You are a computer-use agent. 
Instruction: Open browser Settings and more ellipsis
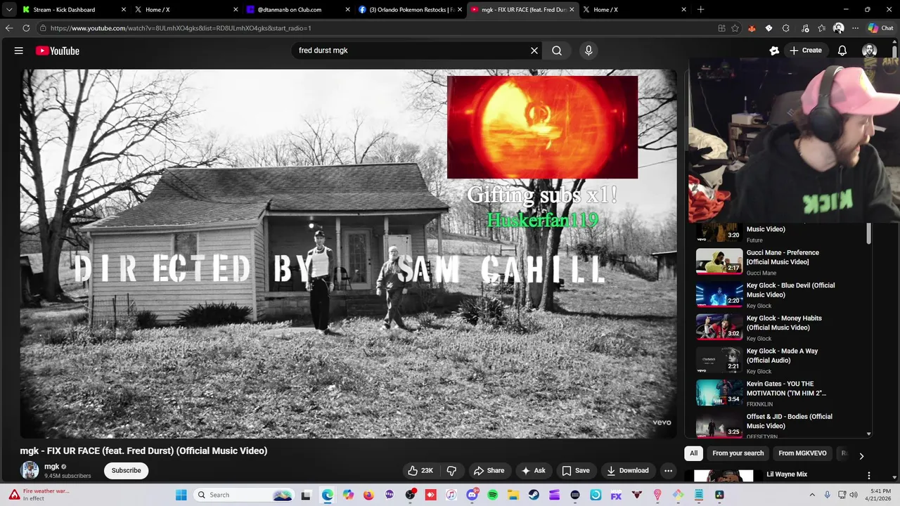[855, 28]
